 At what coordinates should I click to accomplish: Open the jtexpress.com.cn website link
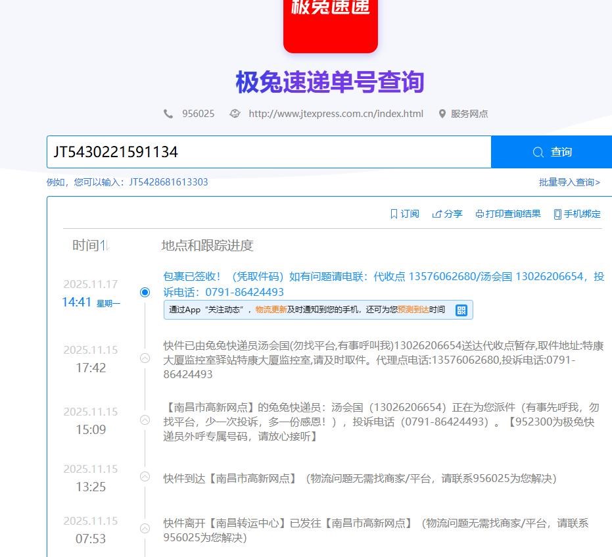coord(335,114)
